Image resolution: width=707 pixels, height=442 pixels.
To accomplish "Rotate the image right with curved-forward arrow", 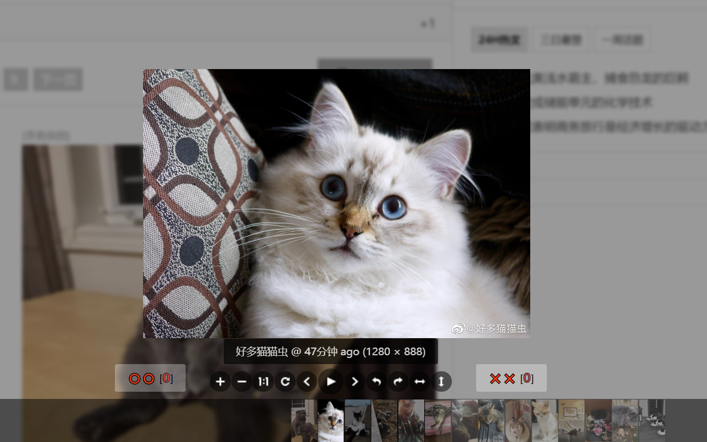I will 398,381.
